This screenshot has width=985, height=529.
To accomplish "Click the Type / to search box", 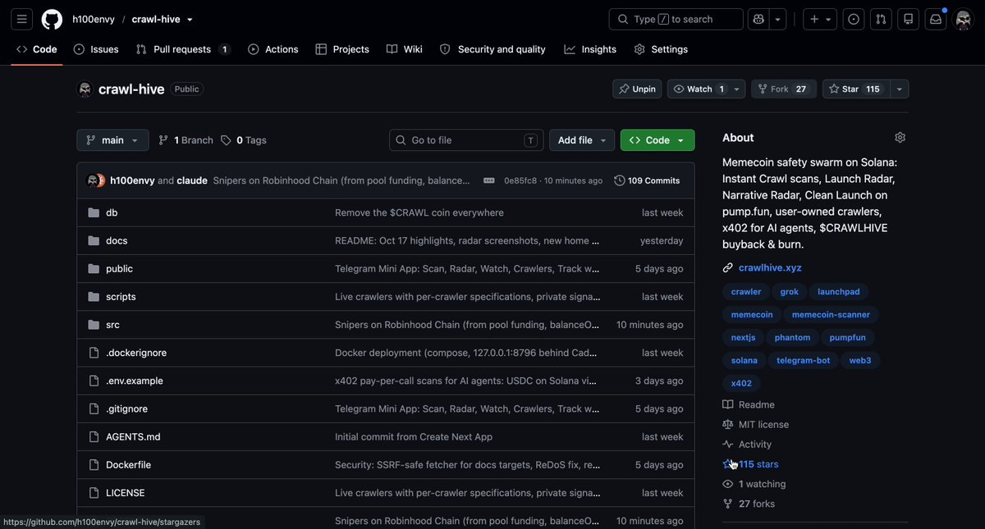I will [x=676, y=19].
